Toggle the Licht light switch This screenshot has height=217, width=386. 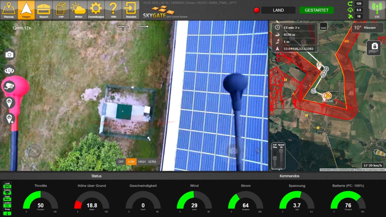[7, 186]
